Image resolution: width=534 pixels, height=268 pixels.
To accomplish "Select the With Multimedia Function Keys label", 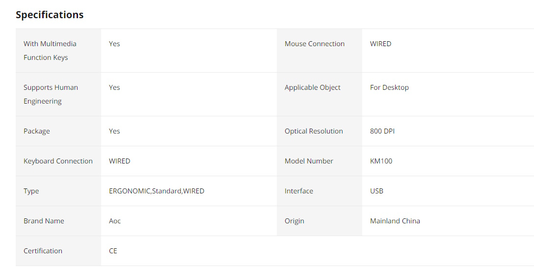I will click(x=50, y=51).
